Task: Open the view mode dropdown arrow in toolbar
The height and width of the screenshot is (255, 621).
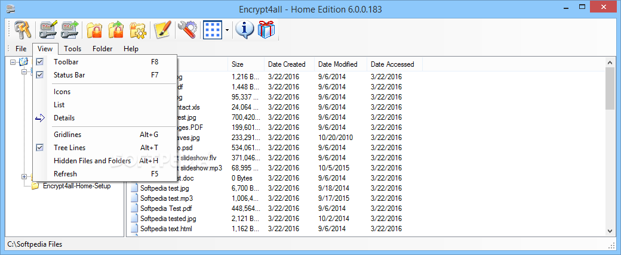Action: pyautogui.click(x=228, y=30)
